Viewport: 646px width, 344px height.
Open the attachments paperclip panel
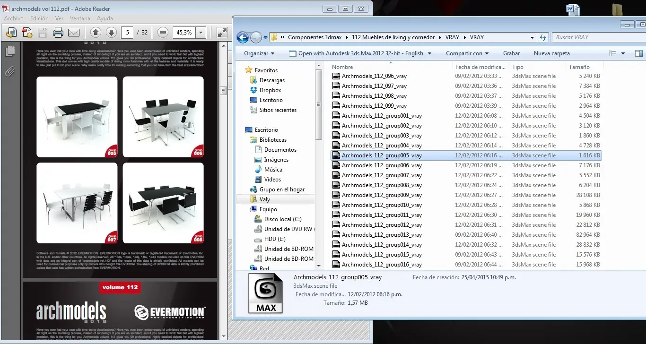(x=10, y=71)
